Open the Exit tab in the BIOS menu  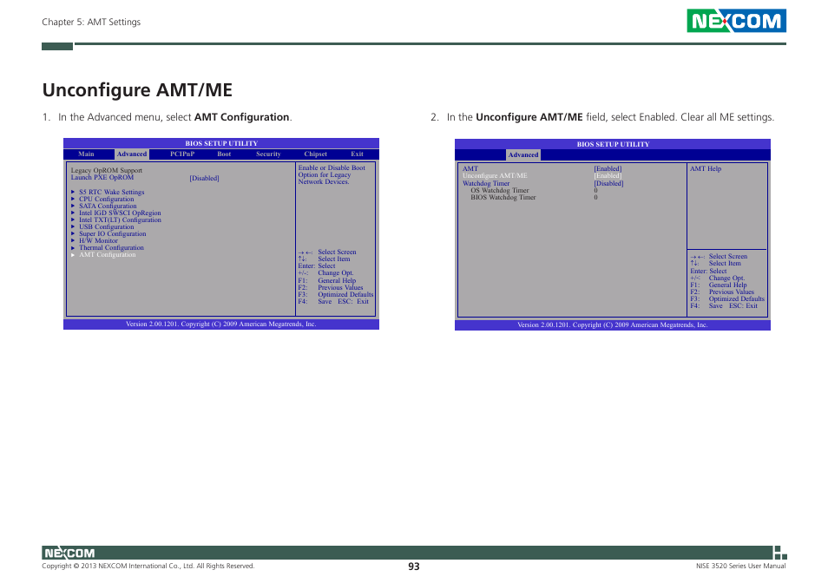[357, 154]
